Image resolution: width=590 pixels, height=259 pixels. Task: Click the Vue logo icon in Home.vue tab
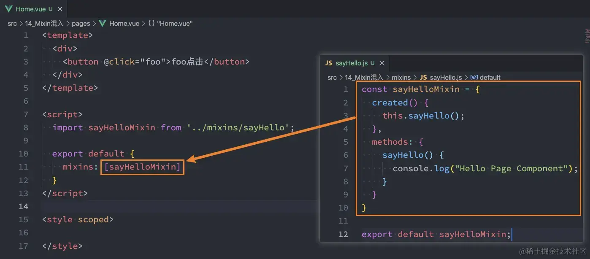(8, 9)
